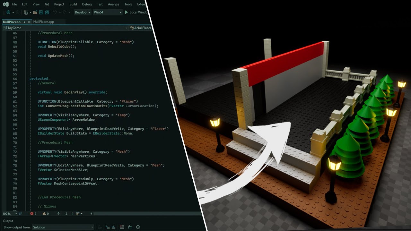Click the health indicator icon beside zoom
Image resolution: width=411 pixels, height=231 pixels.
point(21,214)
